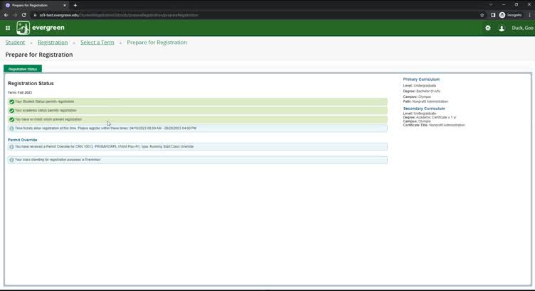Click the academic status green checkmark icon
Image resolution: width=535 pixels, height=291 pixels.
(11, 111)
